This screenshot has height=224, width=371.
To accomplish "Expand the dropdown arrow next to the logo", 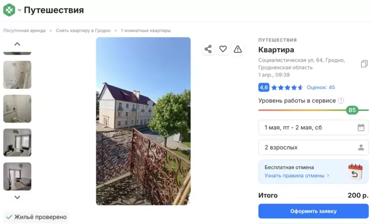I will [x=19, y=10].
